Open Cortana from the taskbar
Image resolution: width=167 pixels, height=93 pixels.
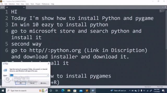51,91
